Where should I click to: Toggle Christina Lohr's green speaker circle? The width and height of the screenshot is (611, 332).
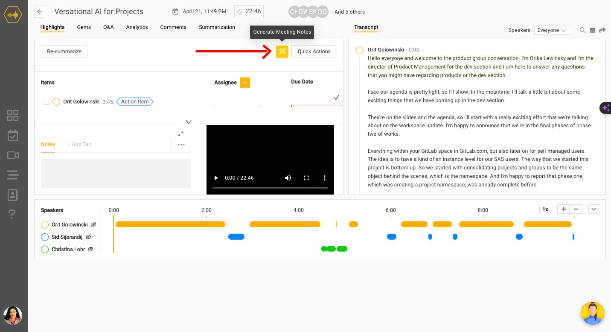45,249
